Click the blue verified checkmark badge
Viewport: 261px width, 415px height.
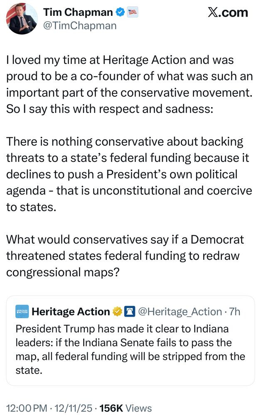[120, 12]
